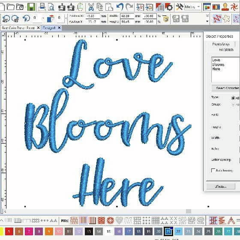Screen dimensions: 240x240
Task: Toggle the proportional lock icon beside percent fields
Action: (x=166, y=19)
